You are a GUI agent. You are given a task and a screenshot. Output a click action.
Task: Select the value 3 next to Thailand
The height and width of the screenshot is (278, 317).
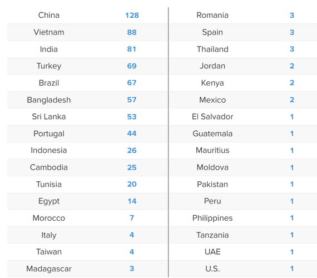292,49
